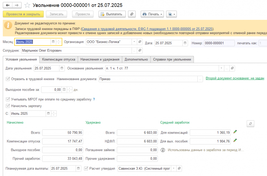The height and width of the screenshot is (176, 267).
Task: Open Второй документ основание: не задан link
Action: tap(235, 78)
